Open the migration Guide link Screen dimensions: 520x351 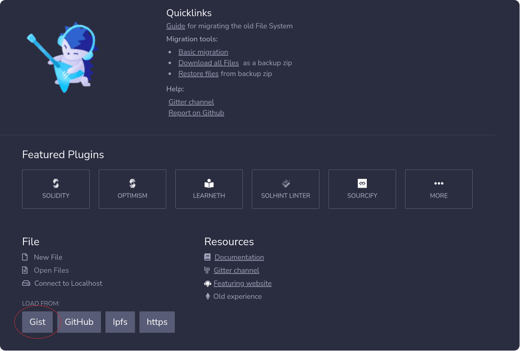[176, 26]
